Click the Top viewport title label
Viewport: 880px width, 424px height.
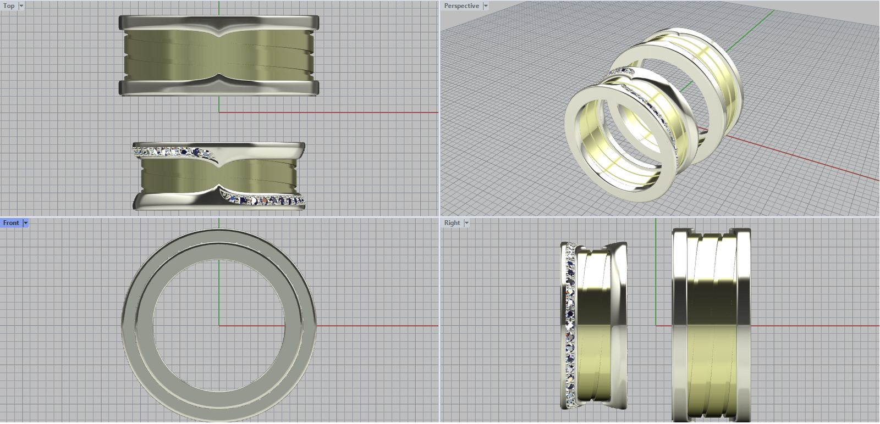[9, 6]
